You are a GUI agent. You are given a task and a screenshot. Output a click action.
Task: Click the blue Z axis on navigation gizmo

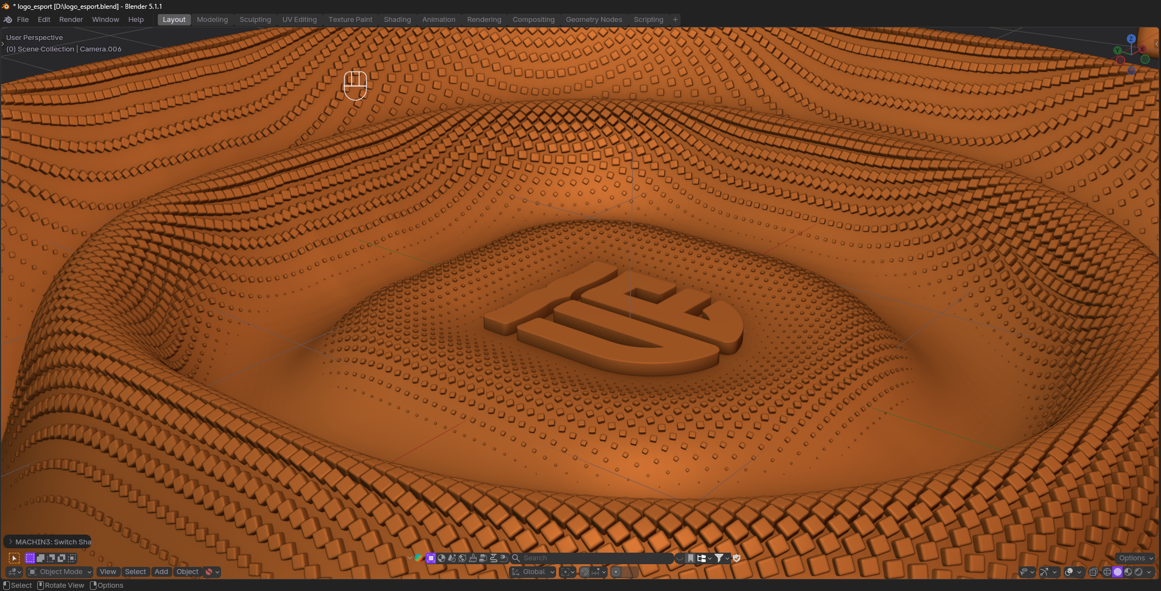[x=1131, y=39]
